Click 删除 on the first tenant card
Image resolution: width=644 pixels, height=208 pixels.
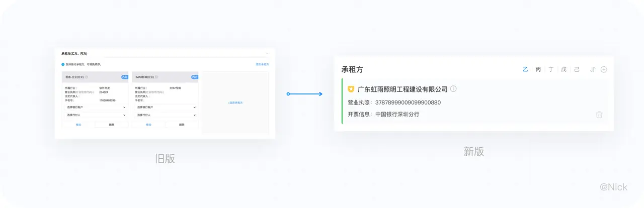tap(111, 125)
